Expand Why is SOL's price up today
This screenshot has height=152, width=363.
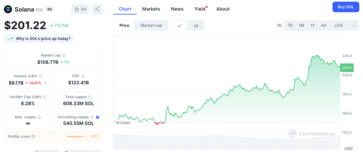click(x=39, y=39)
